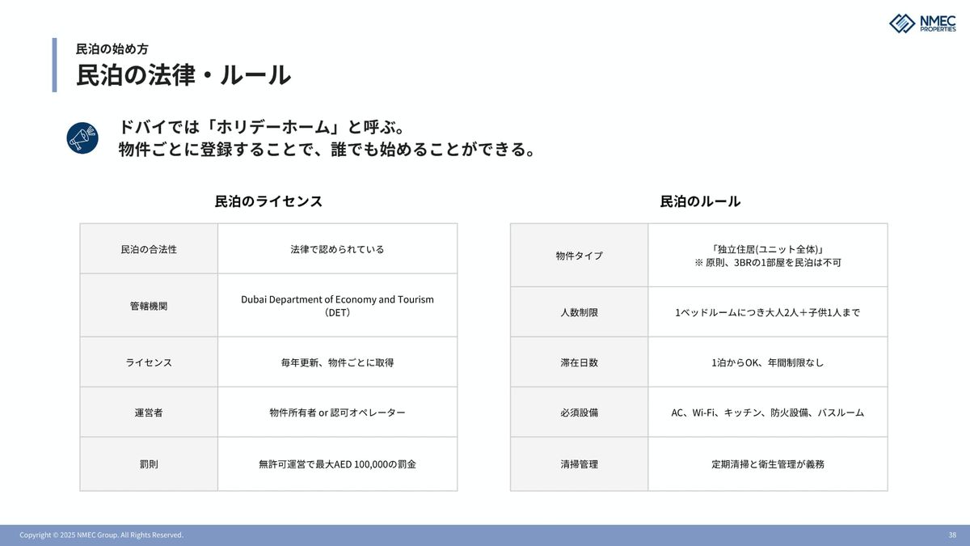Click the NMEC Properties logo
The image size is (970, 546).
tap(921, 23)
